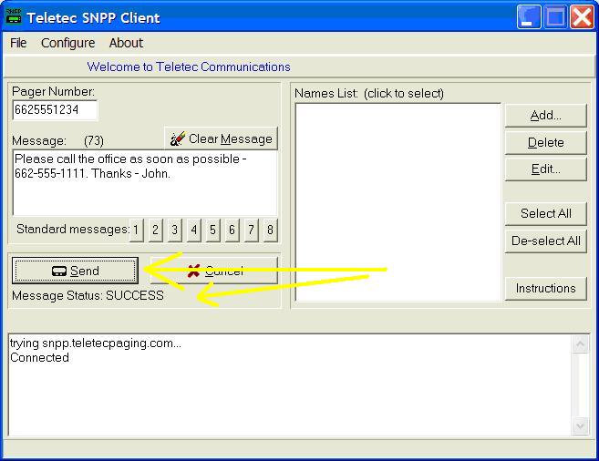The width and height of the screenshot is (599, 461).
Task: Click 'Welcome to Teletec Communications' banner text
Action: 189,67
